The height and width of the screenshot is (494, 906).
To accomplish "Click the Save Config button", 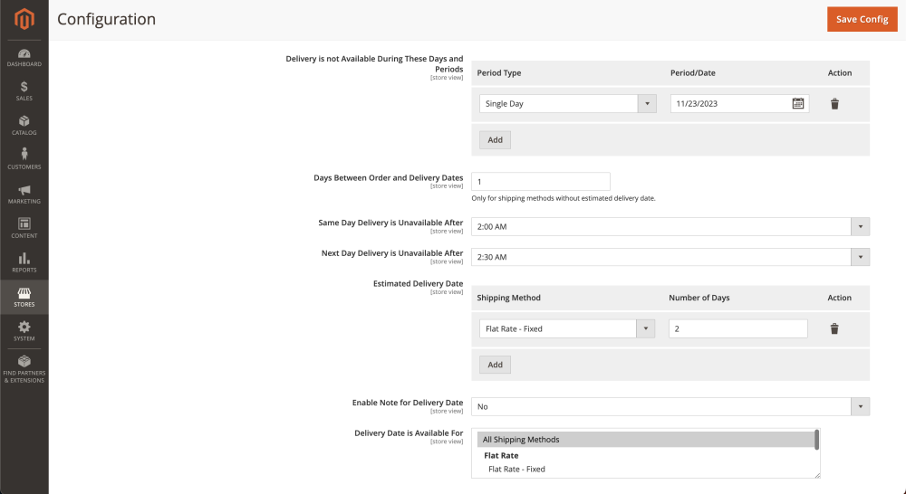I will click(x=863, y=19).
